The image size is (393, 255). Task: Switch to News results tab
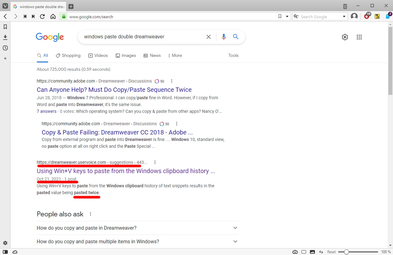152,56
